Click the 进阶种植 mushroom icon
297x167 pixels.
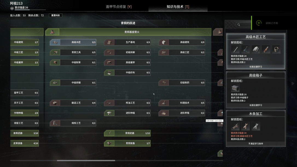point(109,113)
